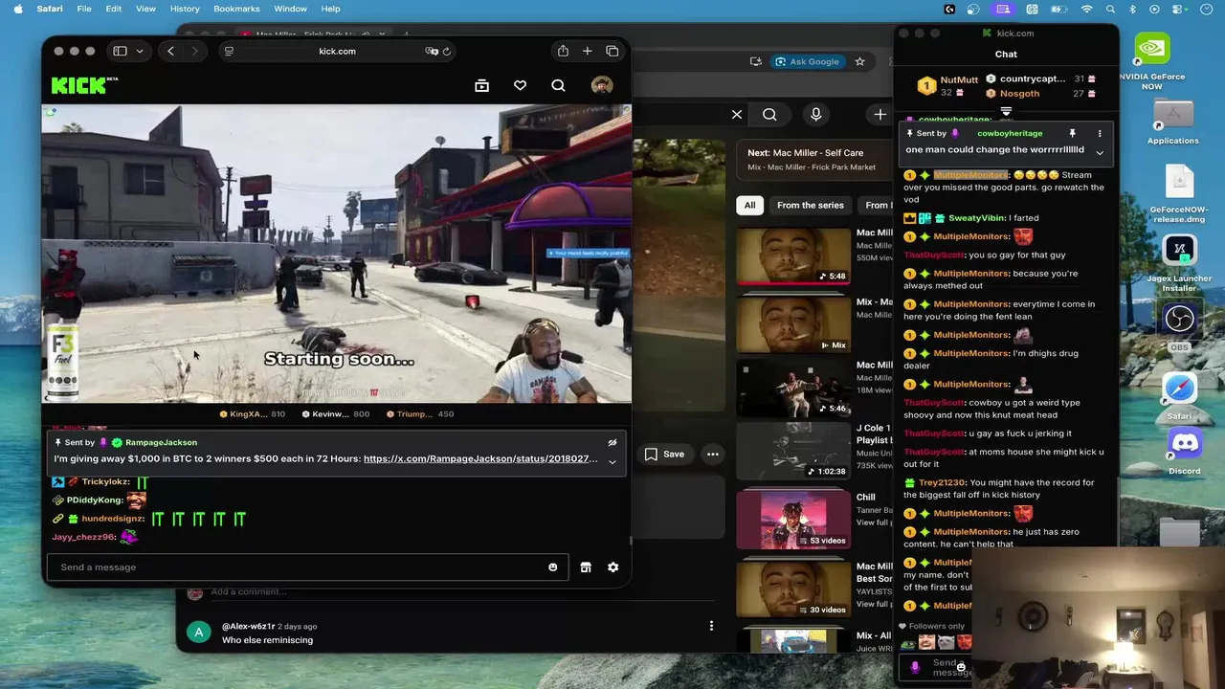The height and width of the screenshot is (689, 1225).
Task: Open Kick search magnifier in header
Action: click(558, 85)
